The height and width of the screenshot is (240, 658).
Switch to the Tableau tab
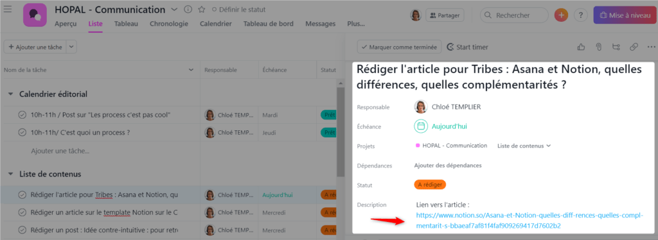126,24
